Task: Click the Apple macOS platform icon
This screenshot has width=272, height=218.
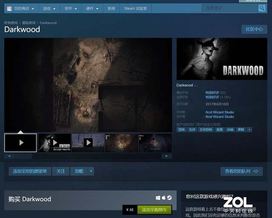Action: (164, 198)
